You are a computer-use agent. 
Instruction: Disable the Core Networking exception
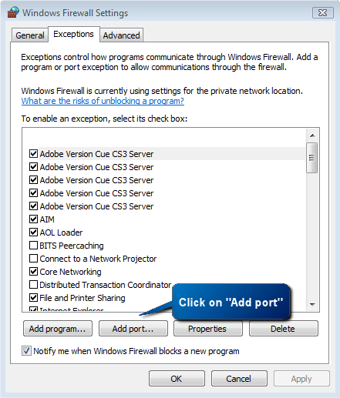[33, 272]
